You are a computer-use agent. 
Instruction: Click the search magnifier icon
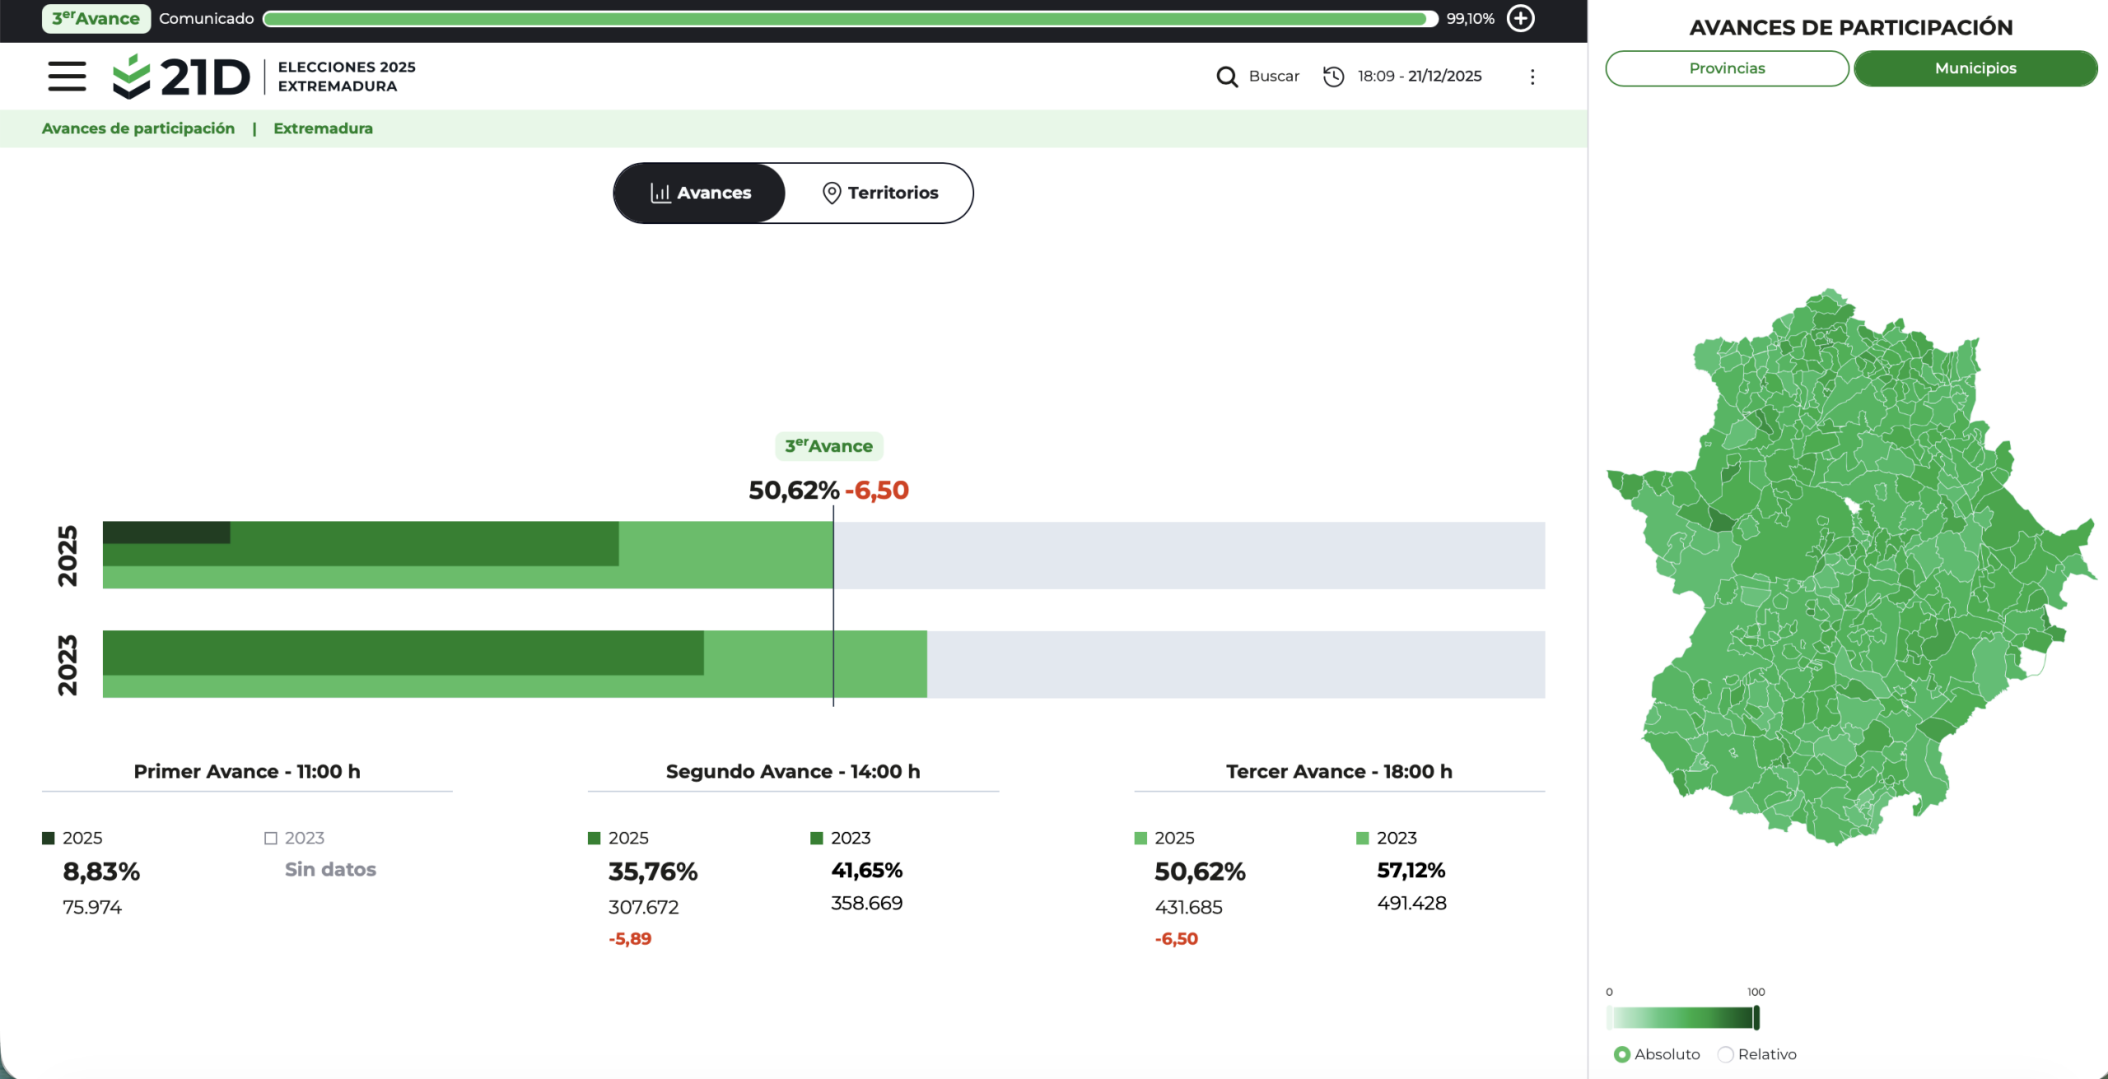1227,77
